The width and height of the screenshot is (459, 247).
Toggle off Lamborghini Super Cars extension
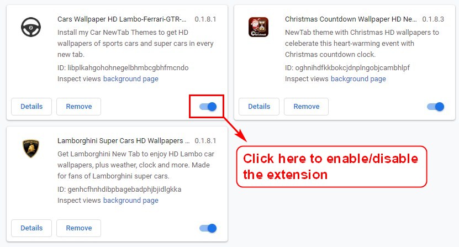click(x=208, y=228)
